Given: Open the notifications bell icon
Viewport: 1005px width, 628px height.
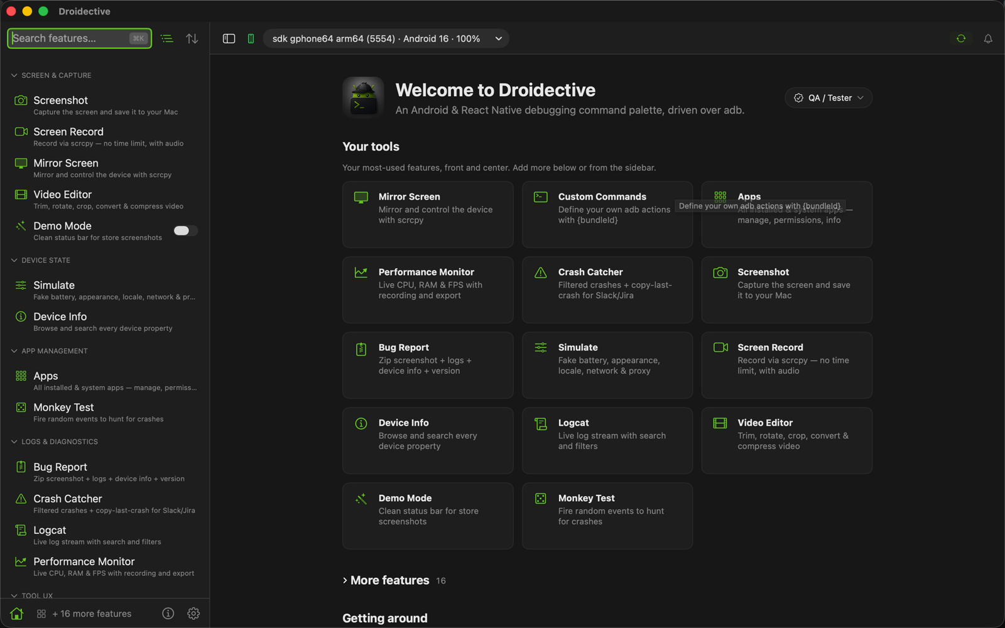Looking at the screenshot, I should 988,38.
